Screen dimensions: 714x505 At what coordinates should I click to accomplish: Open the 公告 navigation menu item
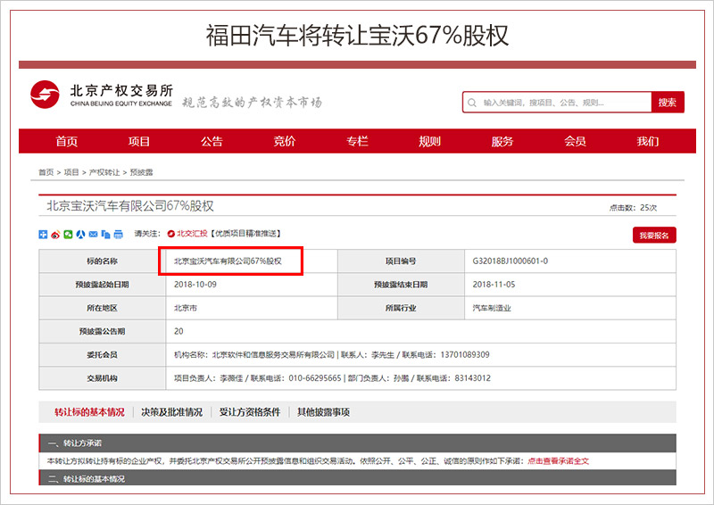(x=212, y=142)
